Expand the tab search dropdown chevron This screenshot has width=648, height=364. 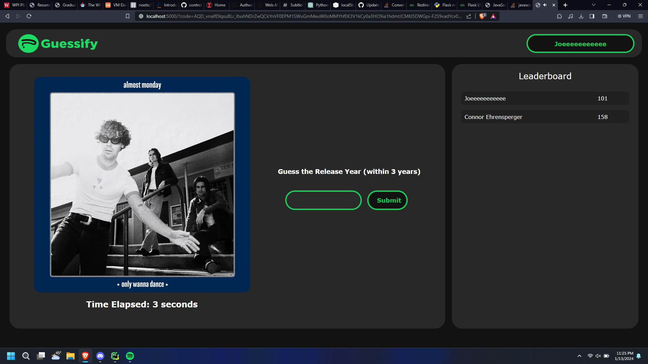(x=594, y=5)
